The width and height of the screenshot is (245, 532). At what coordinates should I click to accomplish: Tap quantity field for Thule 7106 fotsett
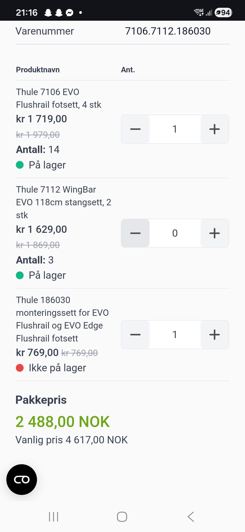click(175, 129)
